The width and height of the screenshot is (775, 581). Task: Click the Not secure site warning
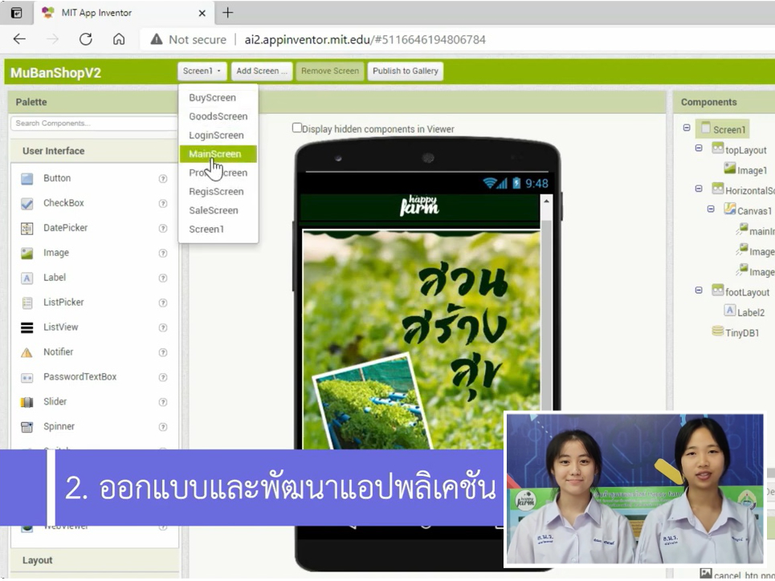click(188, 39)
